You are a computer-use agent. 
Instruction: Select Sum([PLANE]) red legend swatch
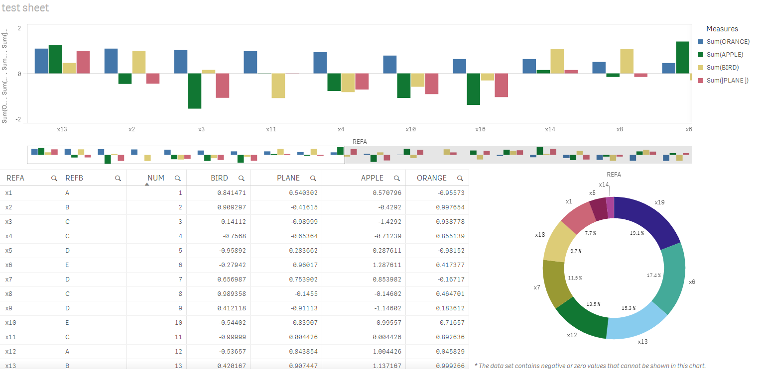coord(701,81)
